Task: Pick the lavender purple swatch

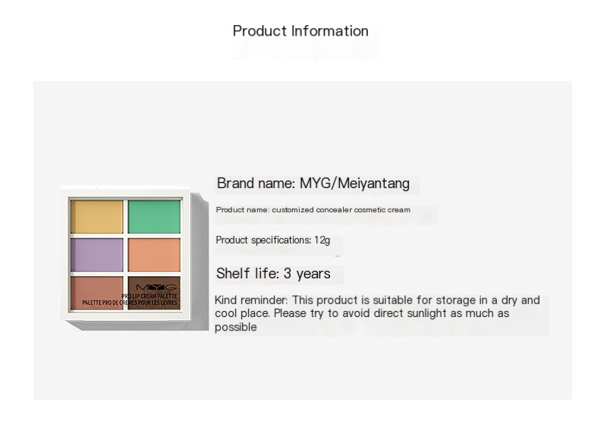Action: click(x=96, y=255)
